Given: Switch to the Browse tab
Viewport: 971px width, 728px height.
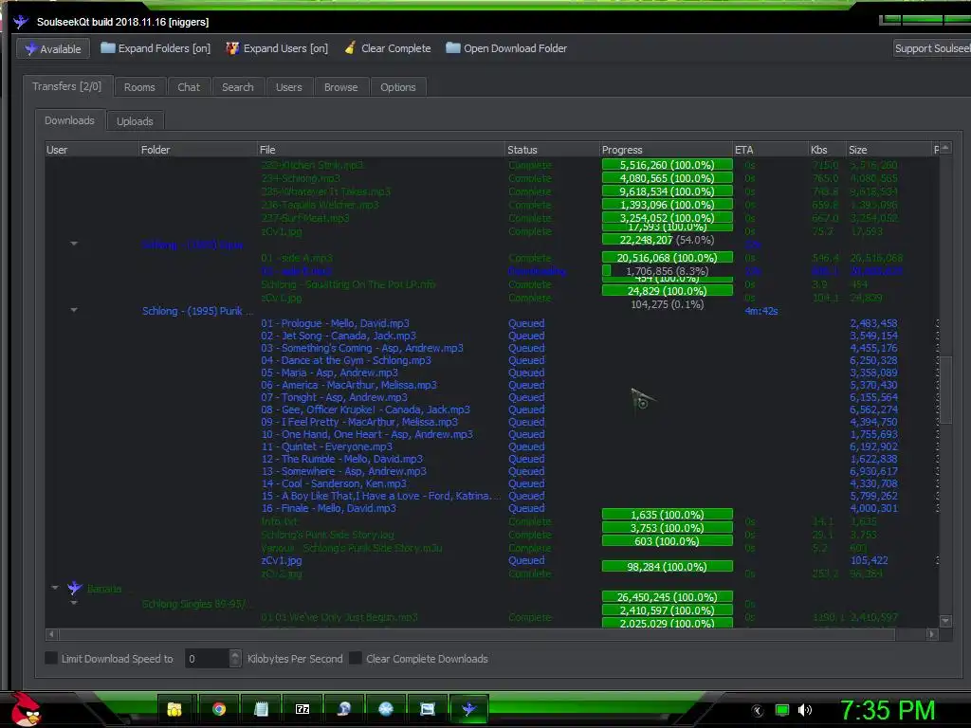Looking at the screenshot, I should [x=341, y=87].
